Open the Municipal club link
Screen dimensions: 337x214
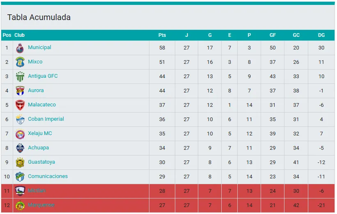click(39, 47)
